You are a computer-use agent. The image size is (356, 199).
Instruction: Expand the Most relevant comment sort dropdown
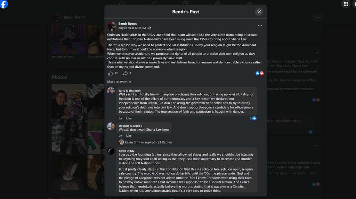(119, 82)
